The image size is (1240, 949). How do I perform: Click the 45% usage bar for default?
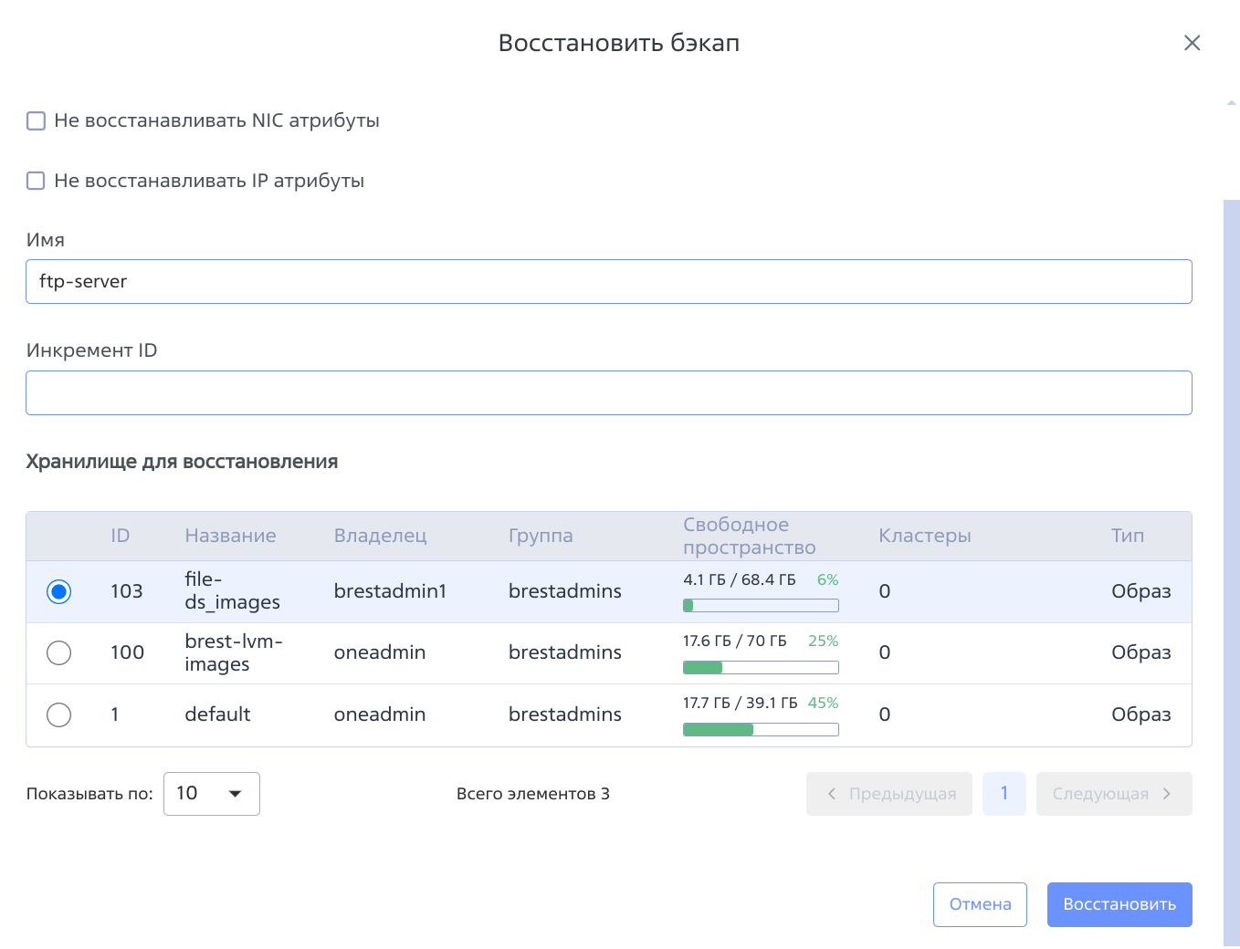click(x=761, y=729)
